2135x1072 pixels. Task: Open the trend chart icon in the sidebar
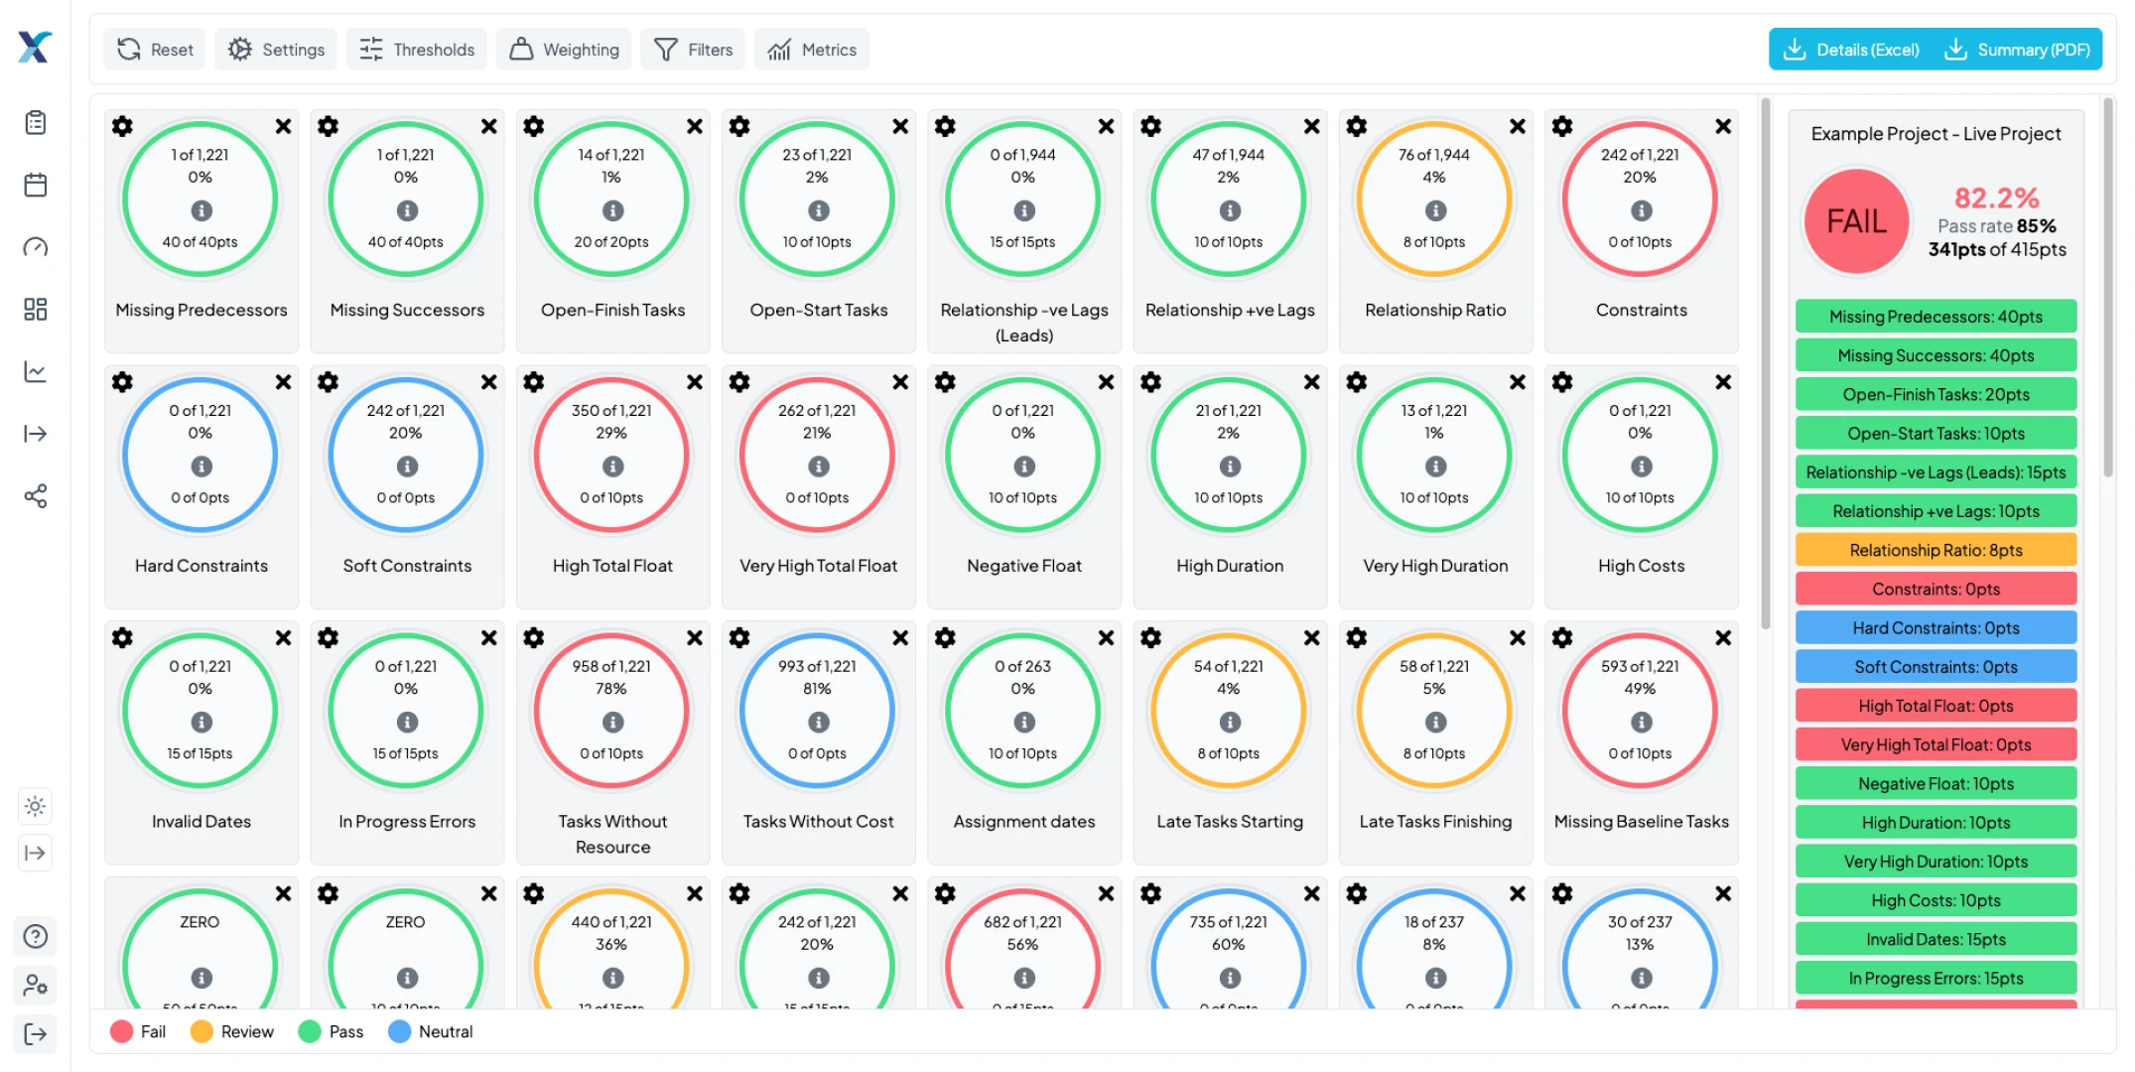coord(36,371)
